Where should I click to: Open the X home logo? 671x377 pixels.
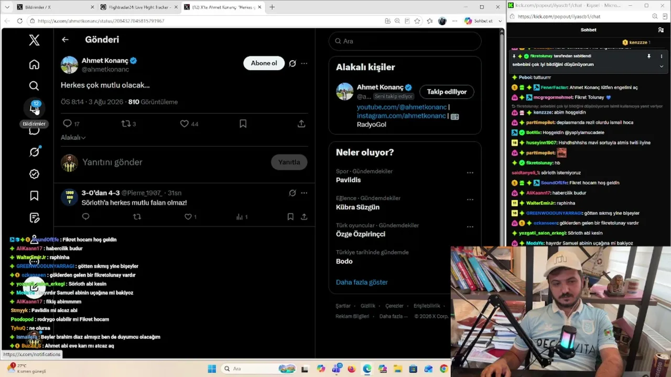34,40
